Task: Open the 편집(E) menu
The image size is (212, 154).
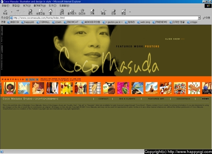Action: (x=16, y=6)
